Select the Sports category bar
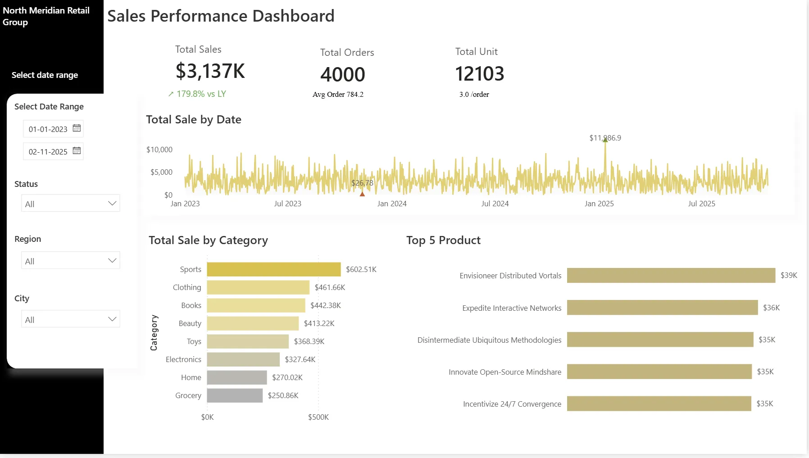809x458 pixels. 274,269
